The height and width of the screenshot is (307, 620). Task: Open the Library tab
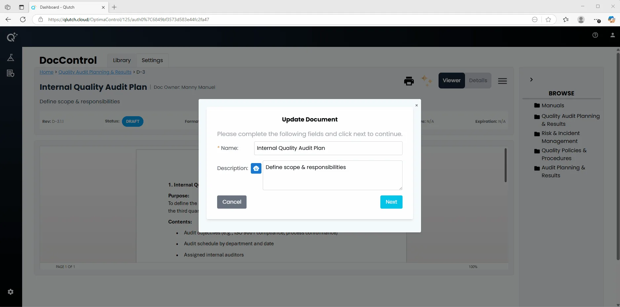click(x=122, y=60)
